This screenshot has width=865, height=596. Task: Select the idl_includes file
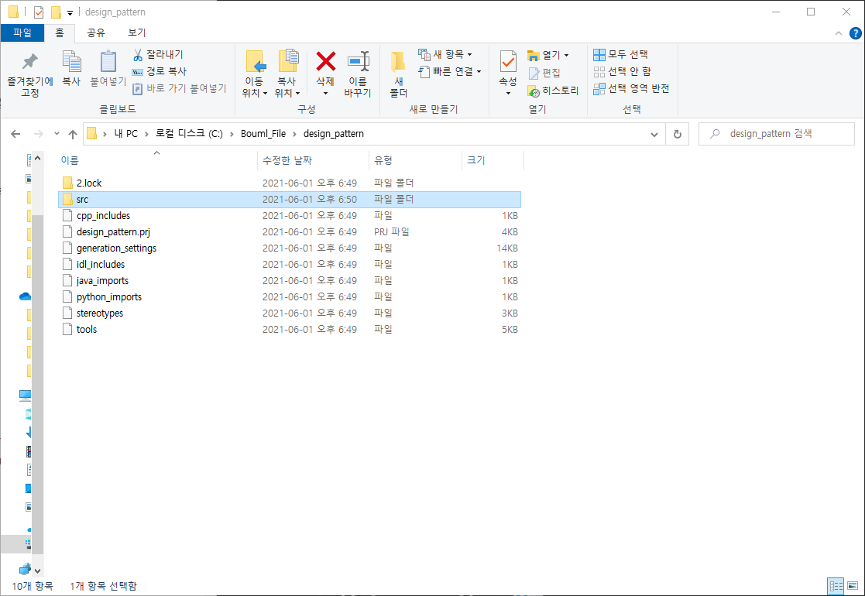click(x=290, y=265)
